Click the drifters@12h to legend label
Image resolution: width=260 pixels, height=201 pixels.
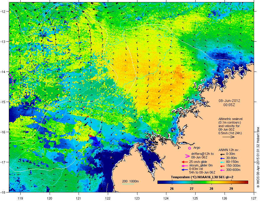pyautogui.click(x=202, y=154)
